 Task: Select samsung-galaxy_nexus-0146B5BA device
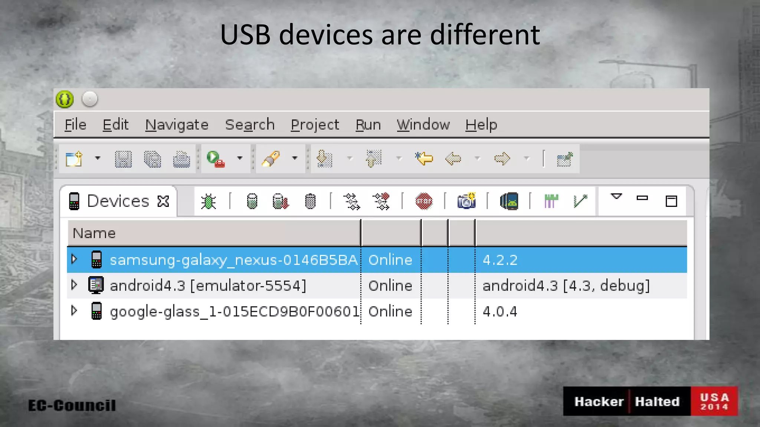click(x=234, y=260)
